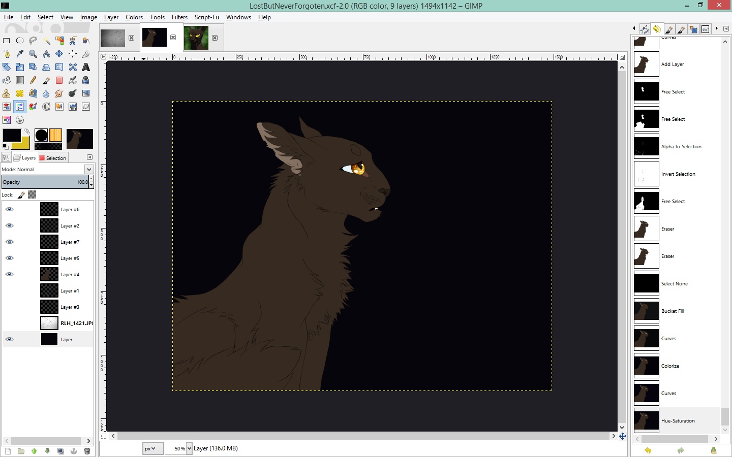Screen dimensions: 732x457
Task: Click the delete layer trash icon
Action: pyautogui.click(x=87, y=451)
